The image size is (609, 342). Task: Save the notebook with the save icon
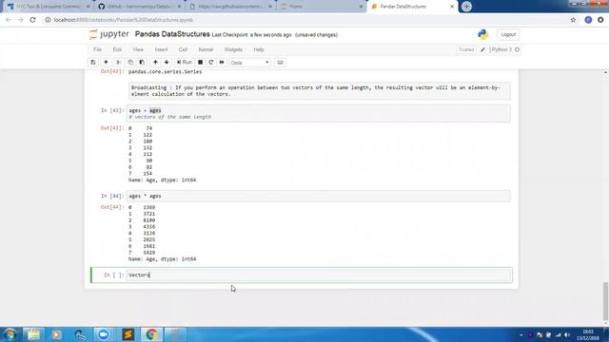[x=93, y=63]
